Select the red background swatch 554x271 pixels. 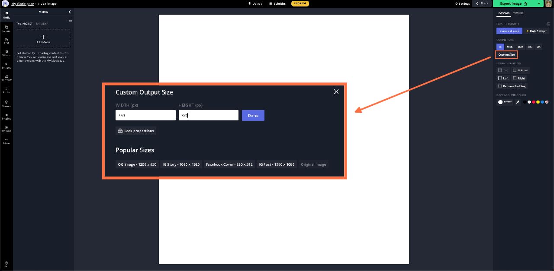534,102
